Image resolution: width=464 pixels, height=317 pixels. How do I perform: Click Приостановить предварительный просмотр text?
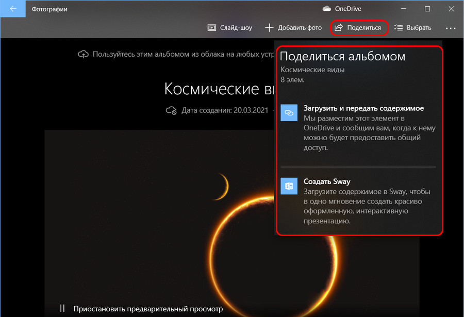click(x=147, y=309)
